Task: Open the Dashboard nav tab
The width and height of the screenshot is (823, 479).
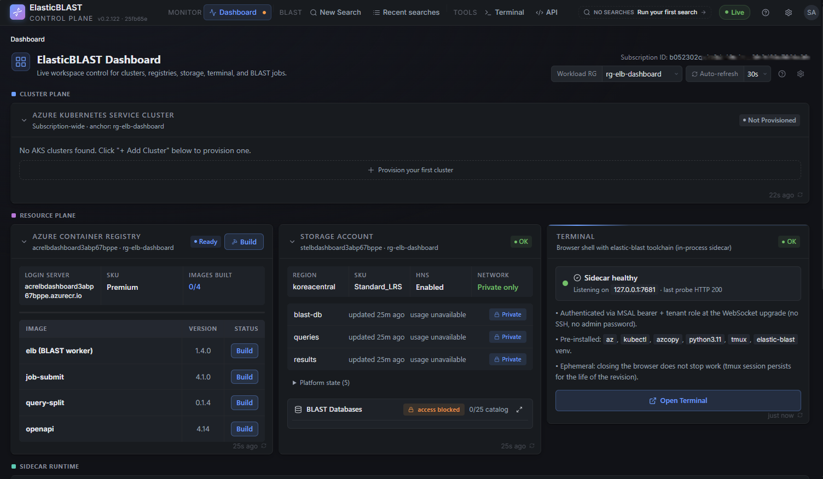Action: coord(237,12)
